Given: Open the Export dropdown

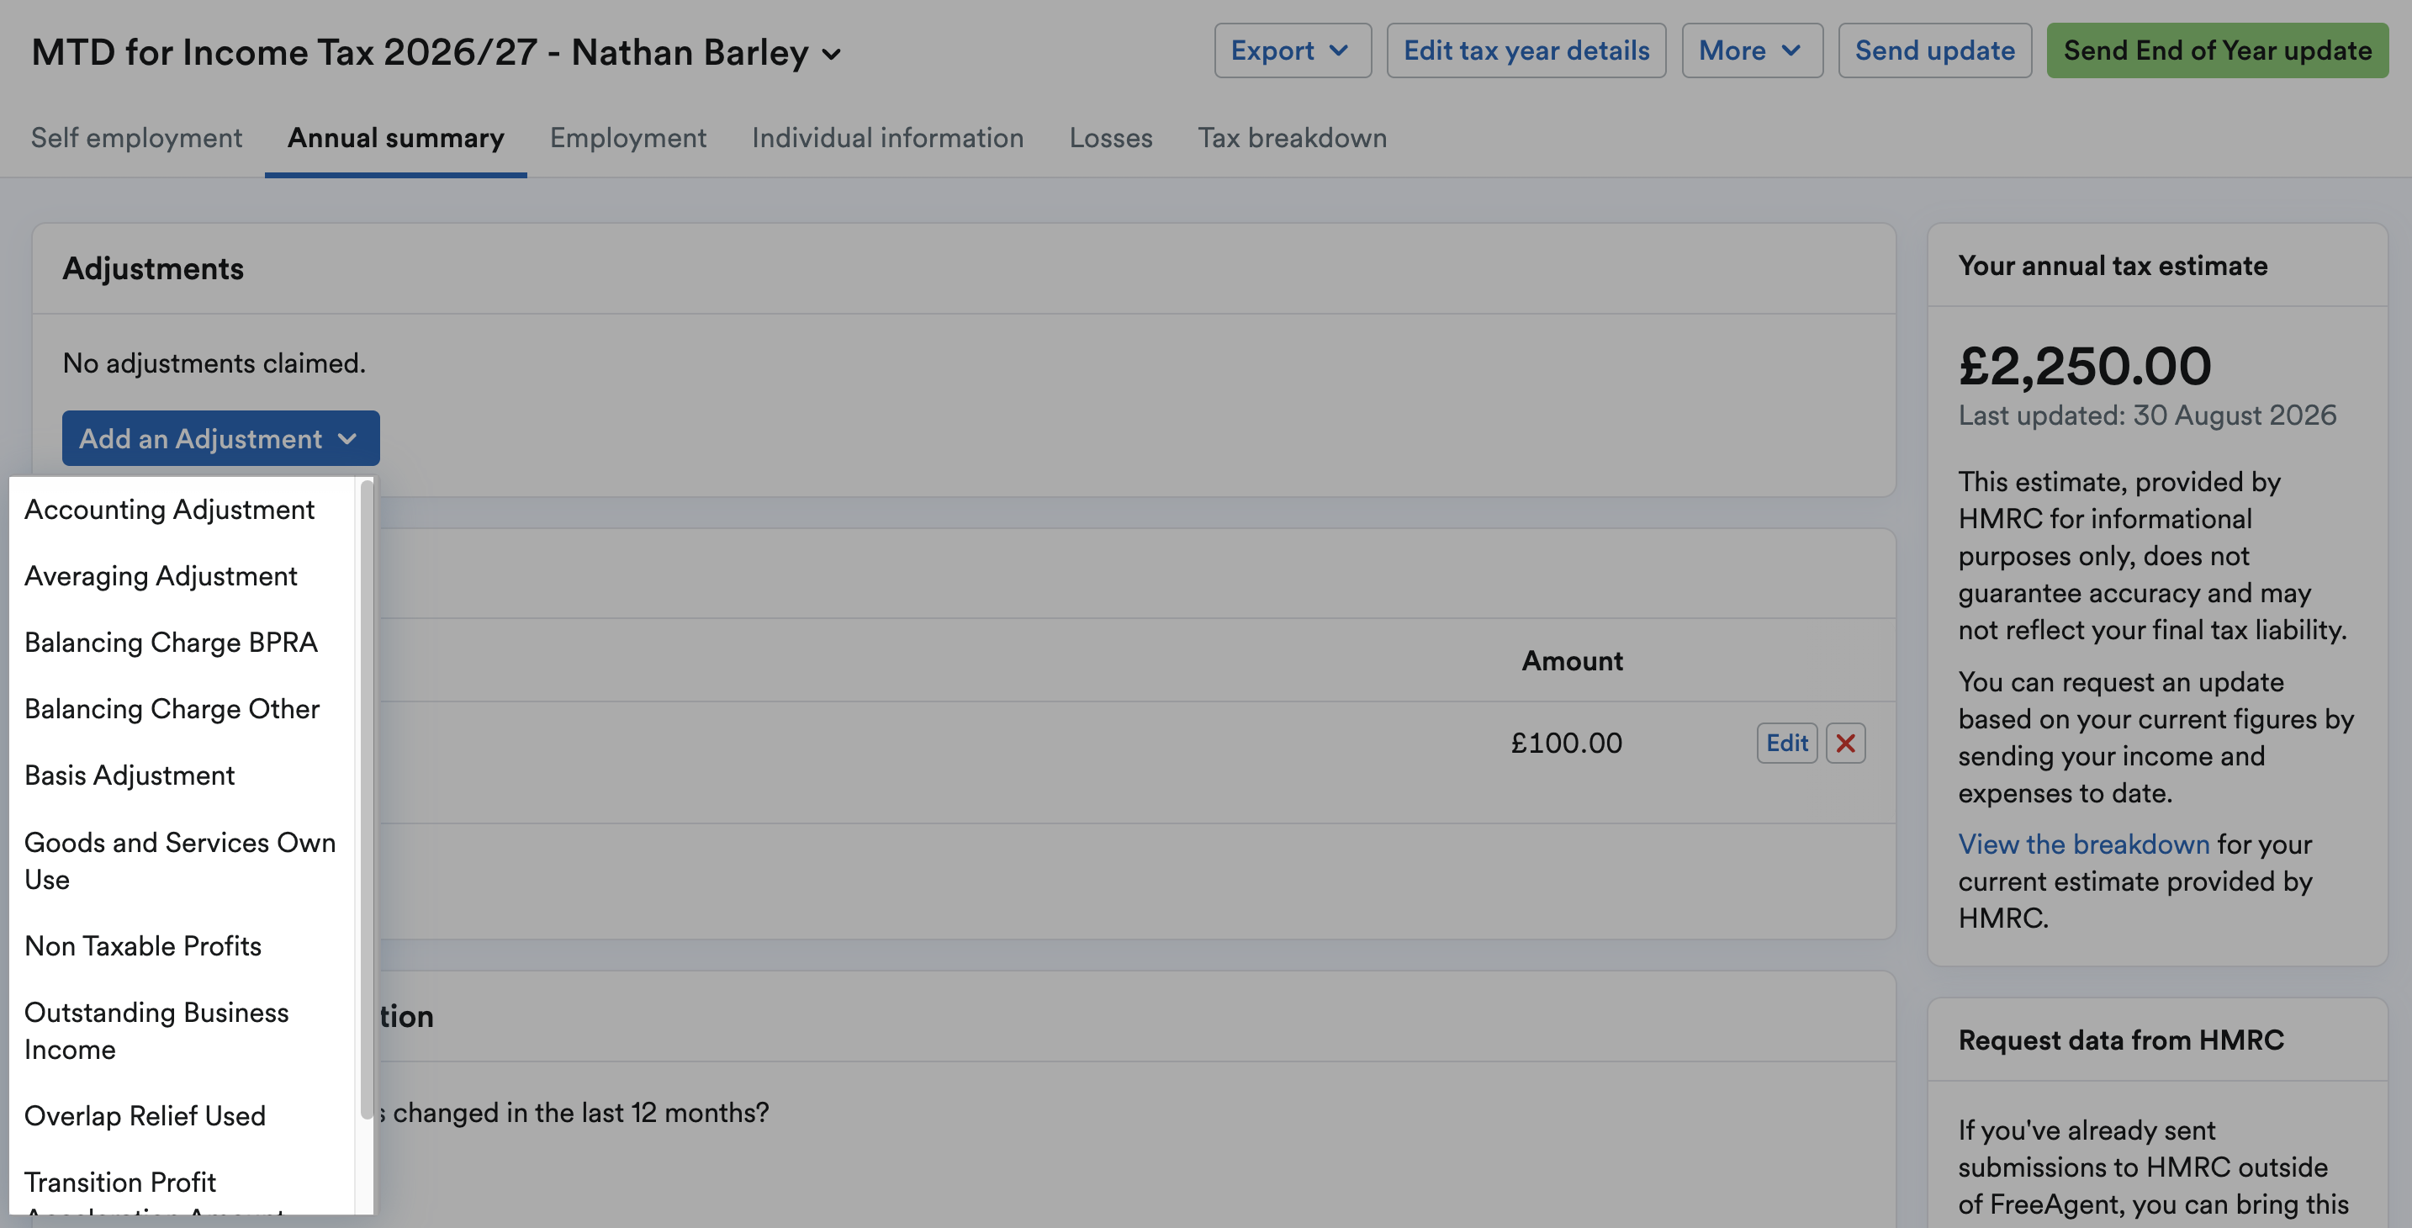Looking at the screenshot, I should tap(1292, 50).
